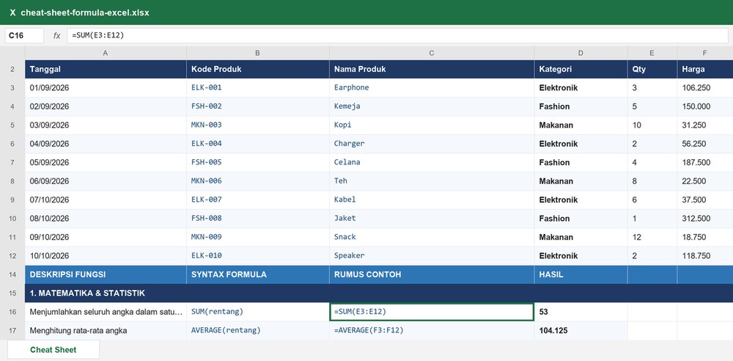Select the Kabel cell

point(432,200)
